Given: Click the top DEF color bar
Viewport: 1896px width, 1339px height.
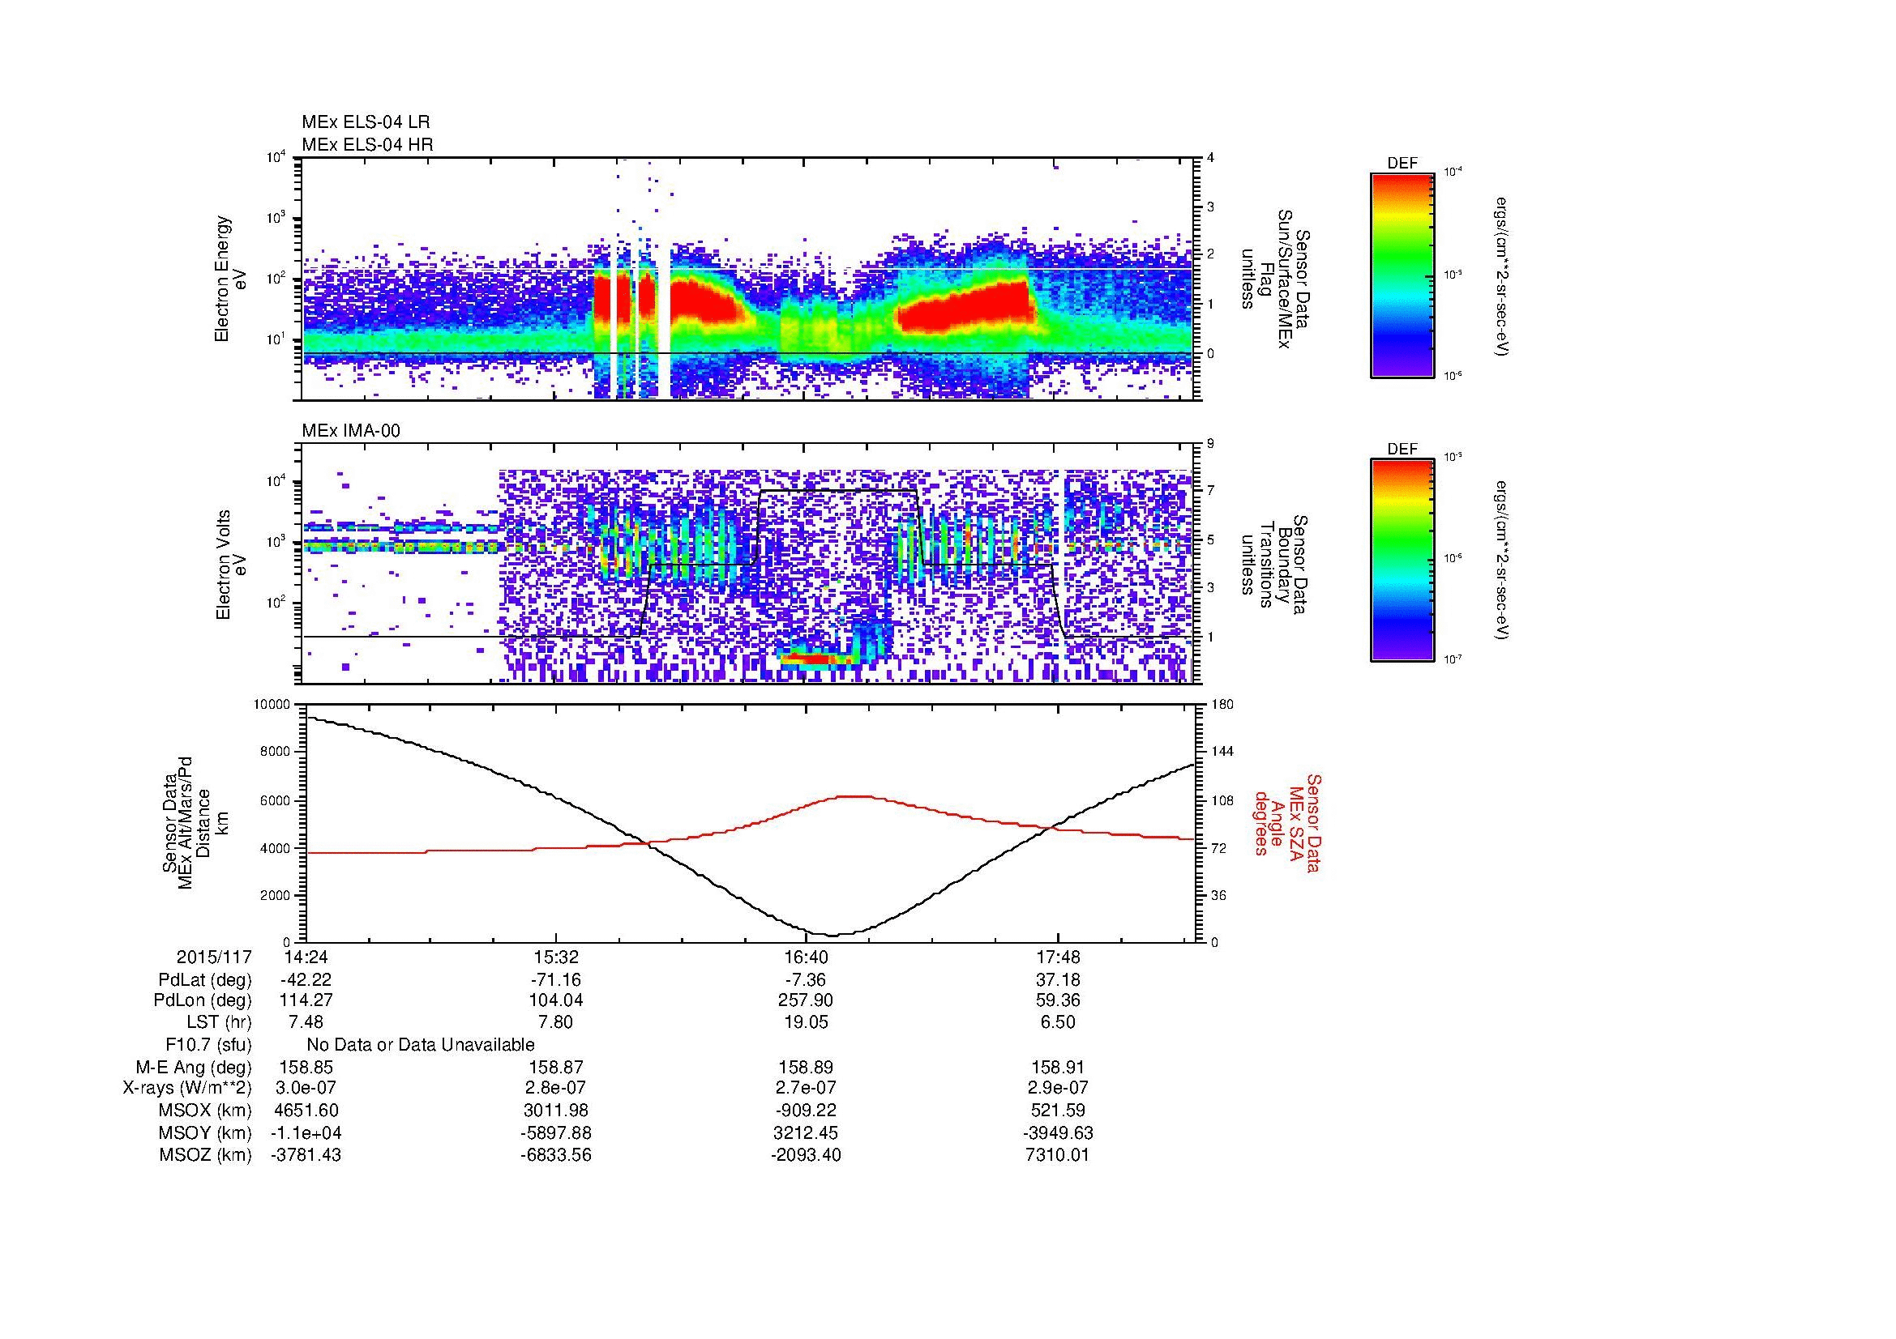Looking at the screenshot, I should pos(1402,275).
